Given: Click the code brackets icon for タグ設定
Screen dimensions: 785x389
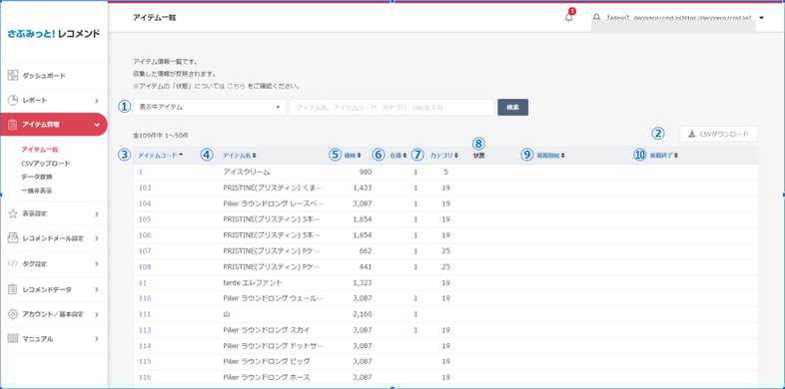Looking at the screenshot, I should (13, 263).
